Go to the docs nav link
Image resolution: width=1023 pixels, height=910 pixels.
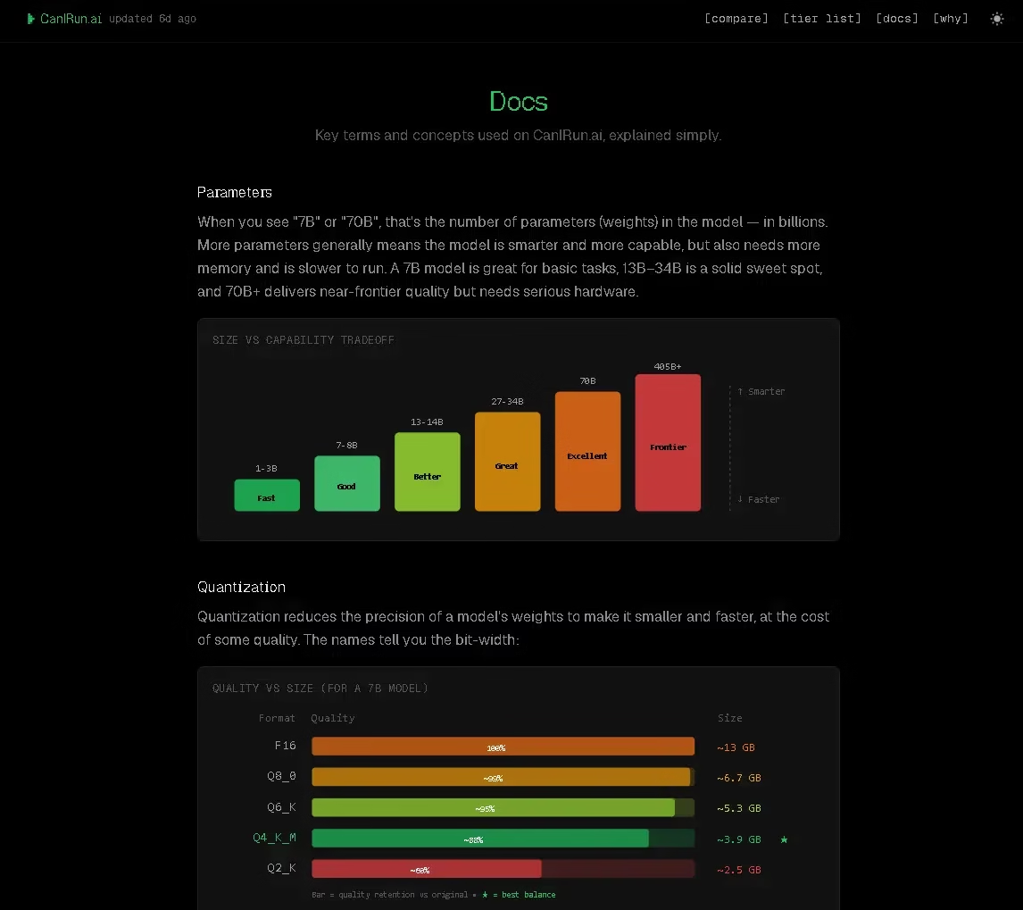click(896, 19)
